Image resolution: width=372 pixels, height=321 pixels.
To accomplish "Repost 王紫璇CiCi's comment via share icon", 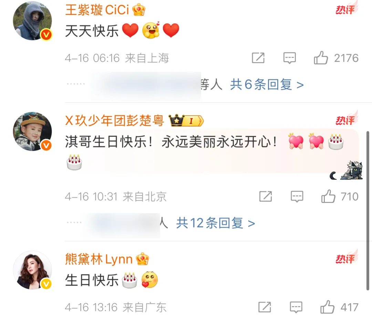I will pos(258,58).
